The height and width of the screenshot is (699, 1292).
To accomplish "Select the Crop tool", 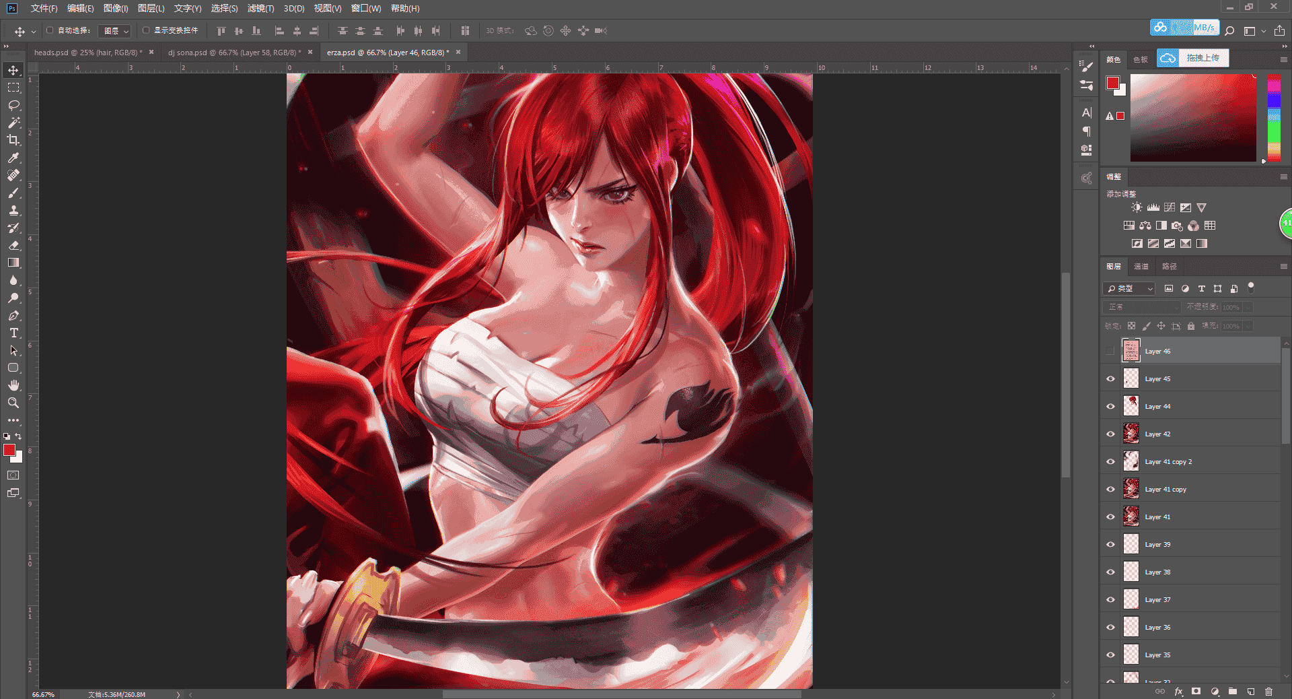I will 13,140.
